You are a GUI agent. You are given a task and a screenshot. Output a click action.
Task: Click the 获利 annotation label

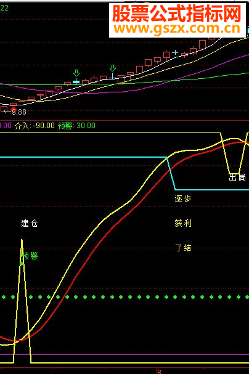pyautogui.click(x=183, y=223)
